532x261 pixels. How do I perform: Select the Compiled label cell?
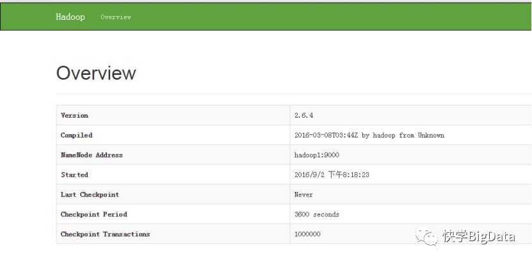pos(76,135)
